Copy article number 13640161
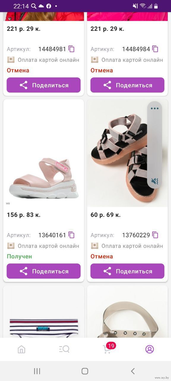 (72, 235)
